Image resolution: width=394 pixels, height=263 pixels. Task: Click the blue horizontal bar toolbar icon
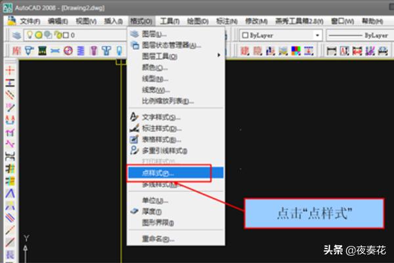tap(55, 51)
